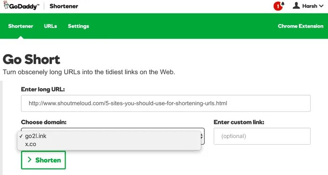
Task: Click the Go Short heading
Action: click(31, 59)
